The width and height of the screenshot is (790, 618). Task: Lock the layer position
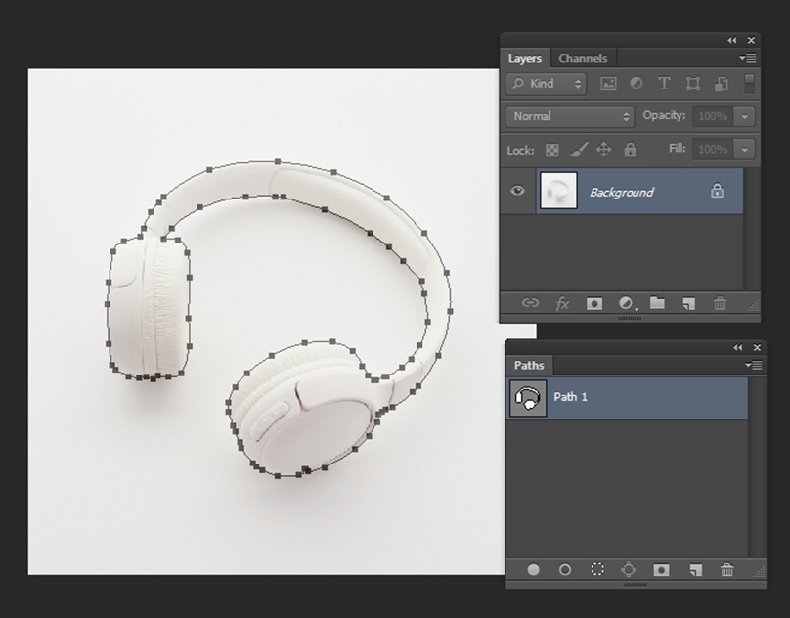tap(605, 149)
